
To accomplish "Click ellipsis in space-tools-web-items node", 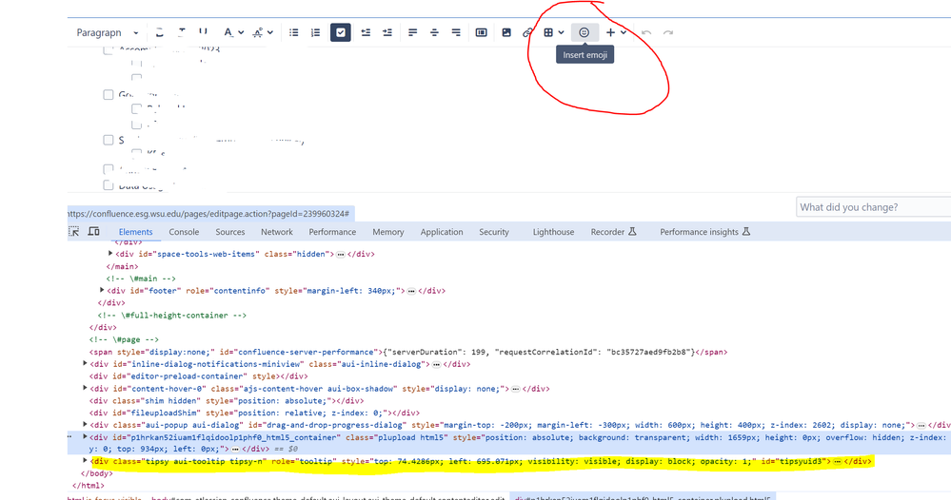I will pyautogui.click(x=341, y=254).
